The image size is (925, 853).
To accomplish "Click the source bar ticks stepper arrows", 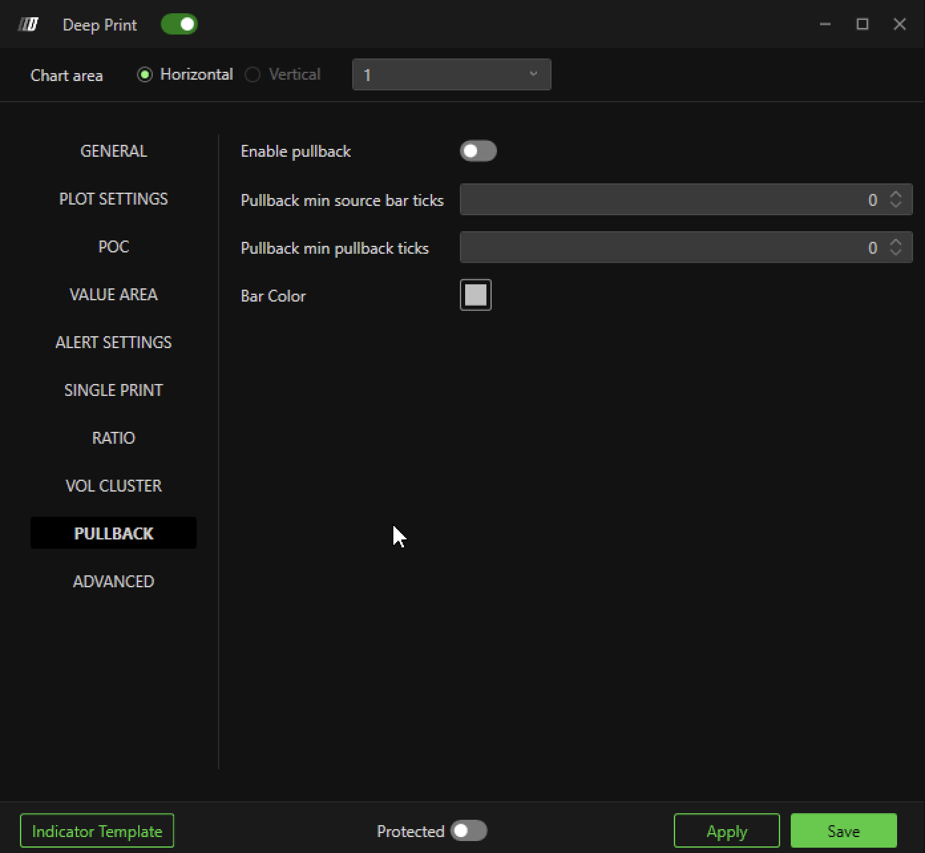I will [x=896, y=199].
